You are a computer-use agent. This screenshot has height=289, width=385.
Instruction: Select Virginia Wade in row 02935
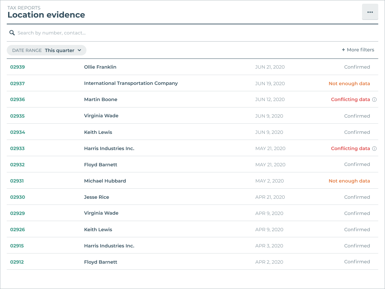(101, 116)
